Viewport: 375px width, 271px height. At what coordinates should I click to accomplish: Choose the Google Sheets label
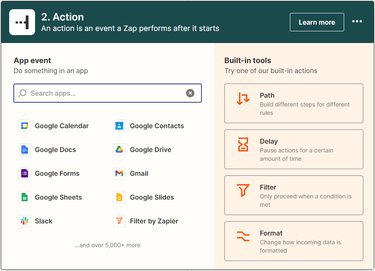click(x=58, y=197)
